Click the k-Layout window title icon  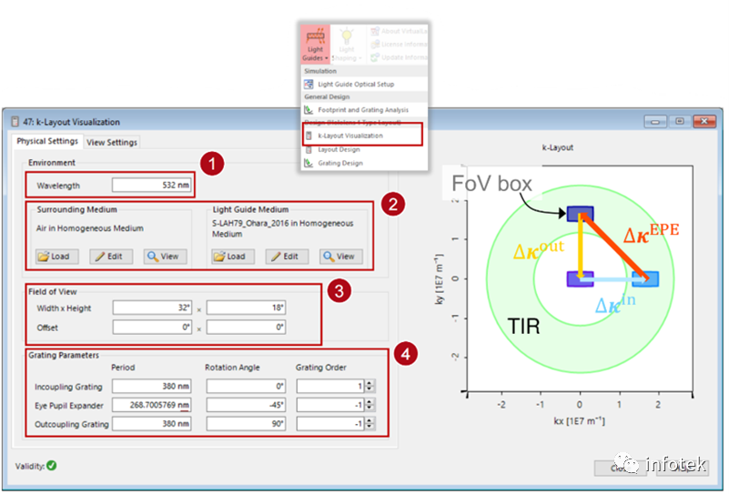pyautogui.click(x=15, y=122)
